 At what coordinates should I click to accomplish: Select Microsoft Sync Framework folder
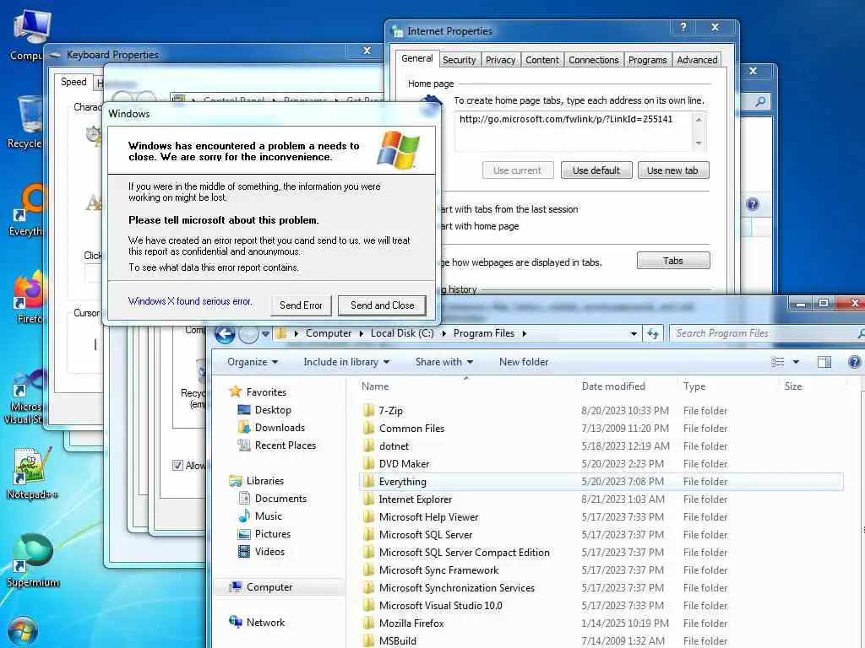pos(438,570)
